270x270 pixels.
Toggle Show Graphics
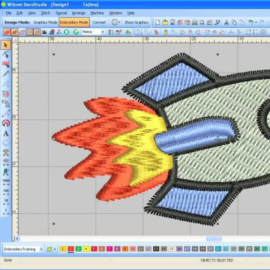tap(136, 22)
